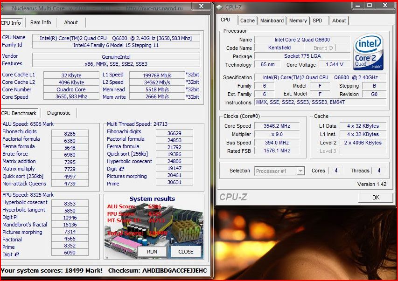Click Bus Speed 394.0 MHz value
The image size is (398, 281).
point(277,143)
